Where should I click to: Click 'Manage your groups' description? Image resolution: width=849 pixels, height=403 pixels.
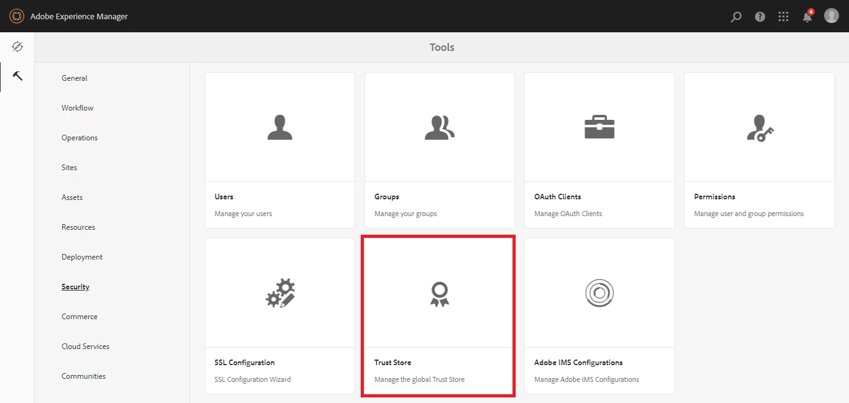pyautogui.click(x=406, y=214)
